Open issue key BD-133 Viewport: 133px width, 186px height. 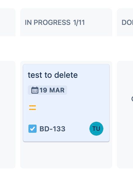(x=52, y=129)
